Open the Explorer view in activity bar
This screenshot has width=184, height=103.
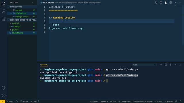(3, 3)
